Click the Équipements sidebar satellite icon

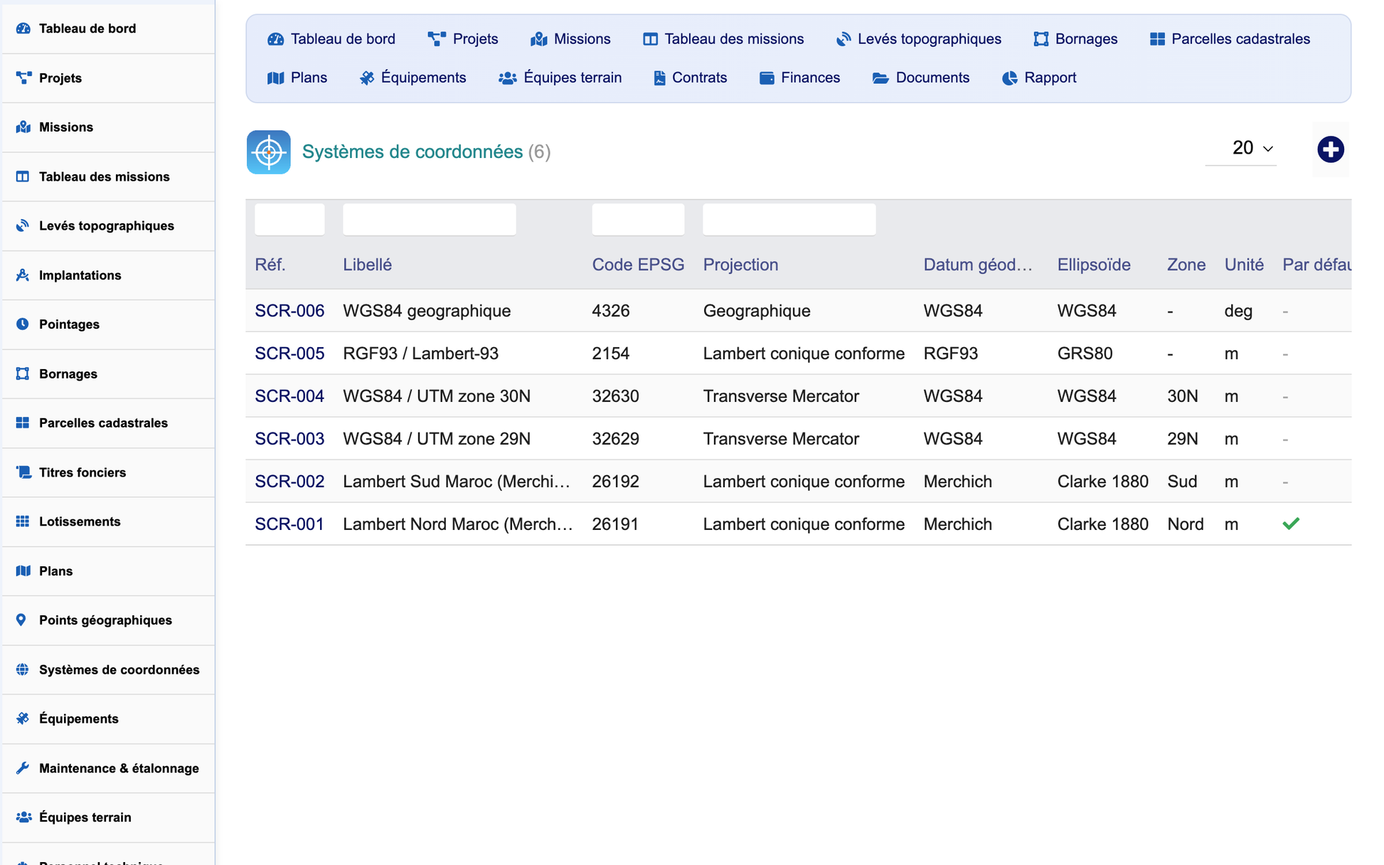(23, 718)
